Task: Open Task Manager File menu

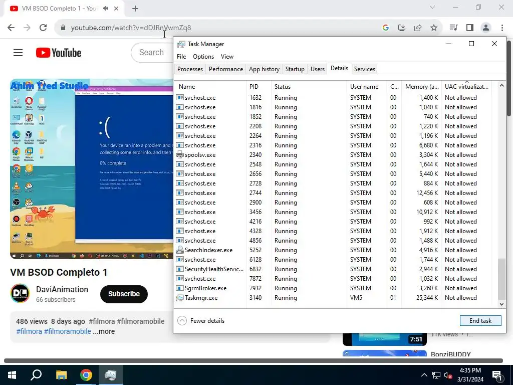Action: [181, 57]
